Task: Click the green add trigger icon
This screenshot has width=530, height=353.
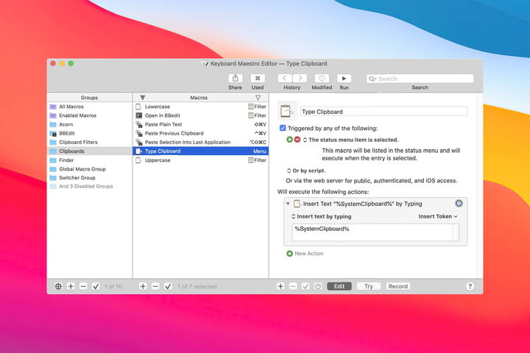Action: click(289, 140)
